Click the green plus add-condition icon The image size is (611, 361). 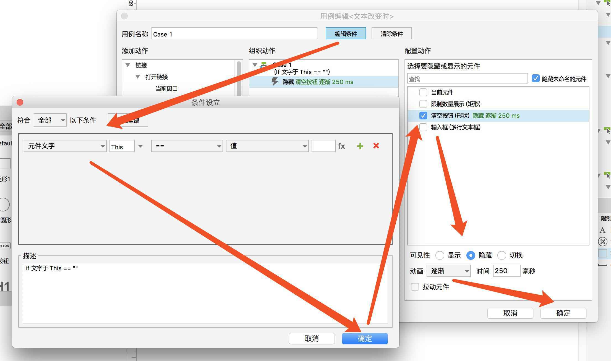point(360,146)
